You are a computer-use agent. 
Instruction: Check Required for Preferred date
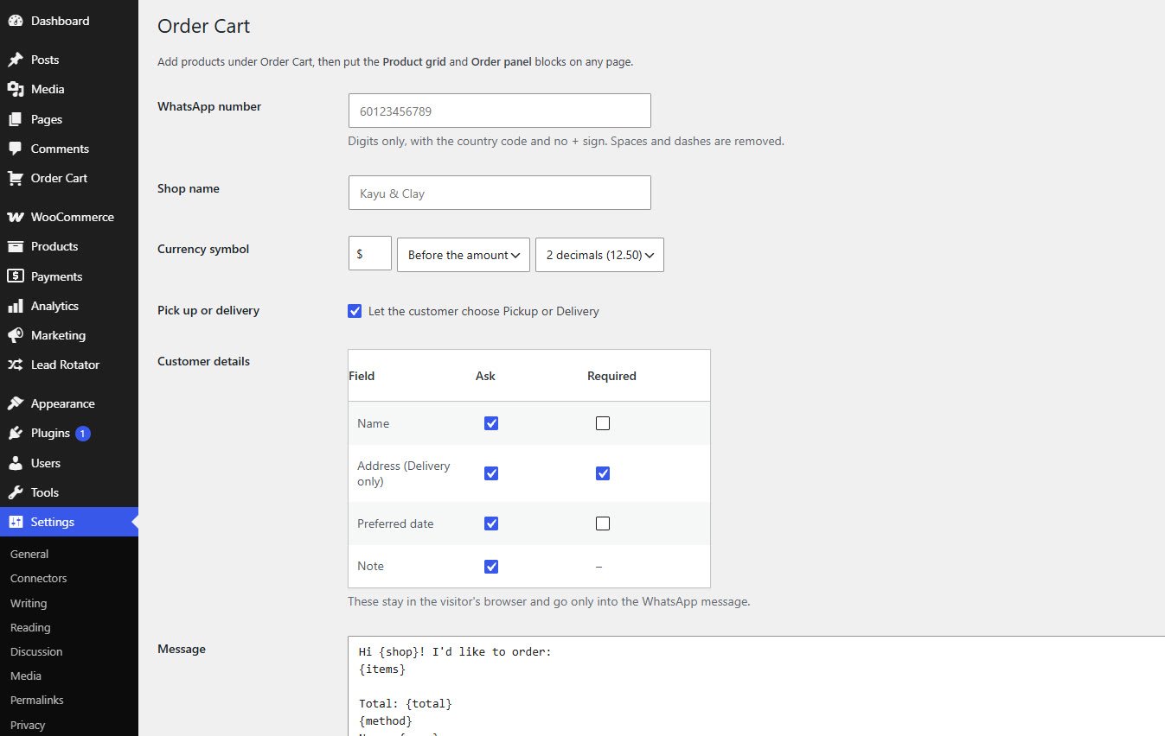[x=603, y=523]
